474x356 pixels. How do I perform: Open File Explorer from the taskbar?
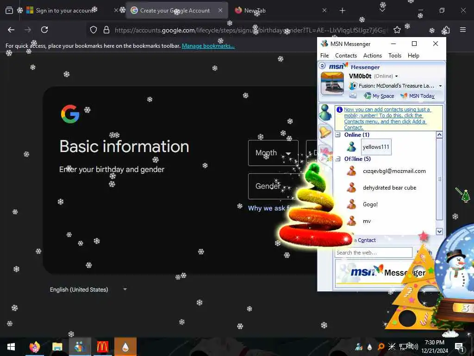(57, 347)
